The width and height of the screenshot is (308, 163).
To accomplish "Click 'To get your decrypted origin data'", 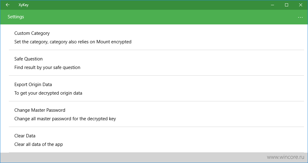I will [48, 93].
